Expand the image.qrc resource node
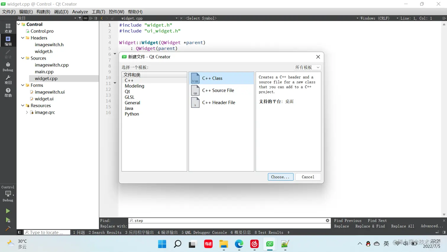Image resolution: width=447 pixels, height=252 pixels. coord(27,112)
